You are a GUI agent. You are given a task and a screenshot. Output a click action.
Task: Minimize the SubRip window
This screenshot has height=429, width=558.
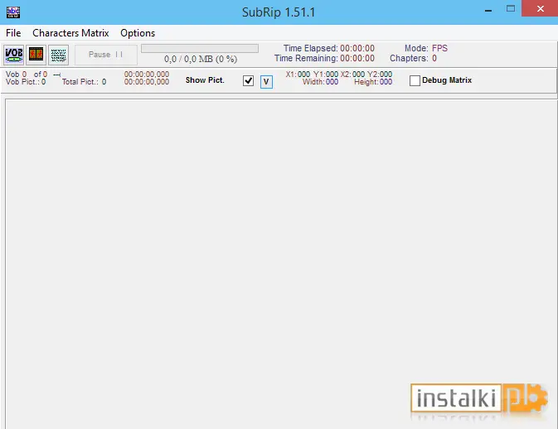coord(488,10)
